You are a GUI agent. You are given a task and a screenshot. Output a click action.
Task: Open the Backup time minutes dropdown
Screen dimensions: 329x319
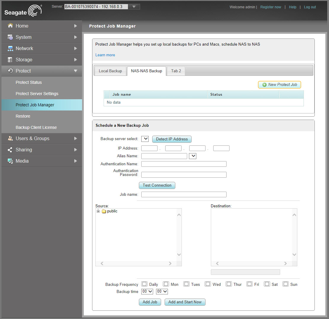pos(162,291)
